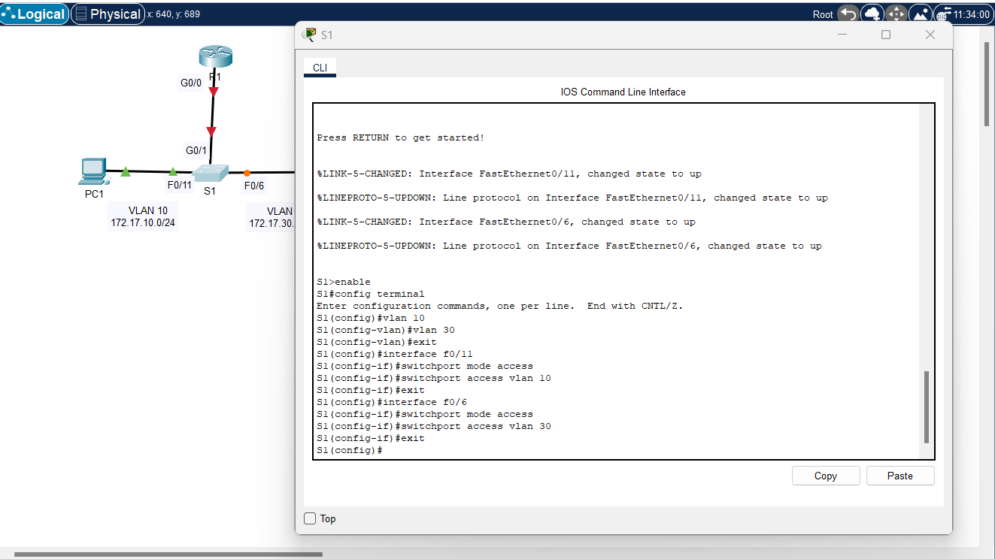This screenshot has height=559, width=995.
Task: Enable the Top checkbox on S1 window
Action: (309, 518)
